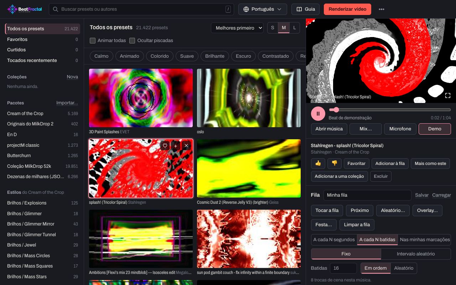456x285 pixels.
Task: Open the Melhores primeiro sort dropdown
Action: click(237, 28)
